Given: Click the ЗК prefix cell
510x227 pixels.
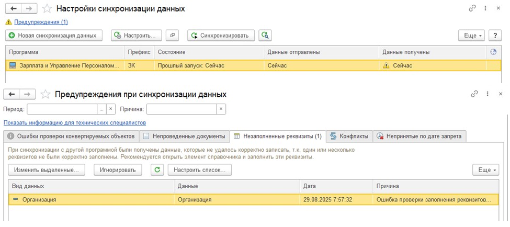Looking at the screenshot, I should pyautogui.click(x=139, y=65).
